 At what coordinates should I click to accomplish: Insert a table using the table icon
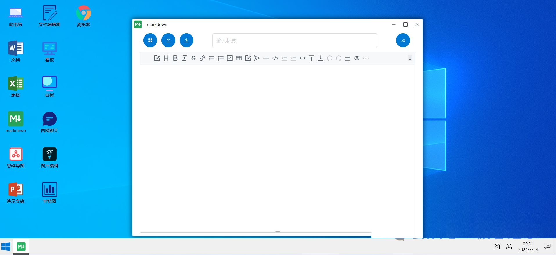click(239, 58)
